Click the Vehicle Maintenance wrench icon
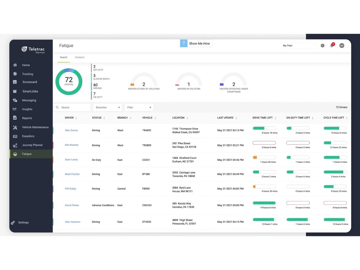Image resolution: width=360 pixels, height=270 pixels. 15,127
